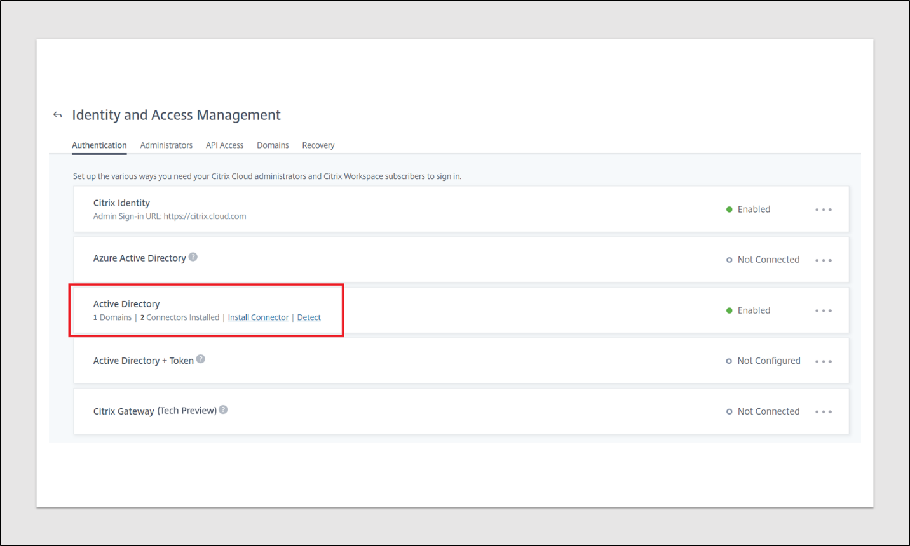Image resolution: width=910 pixels, height=546 pixels.
Task: Click the Citrix Identity Enabled status
Action: click(749, 210)
